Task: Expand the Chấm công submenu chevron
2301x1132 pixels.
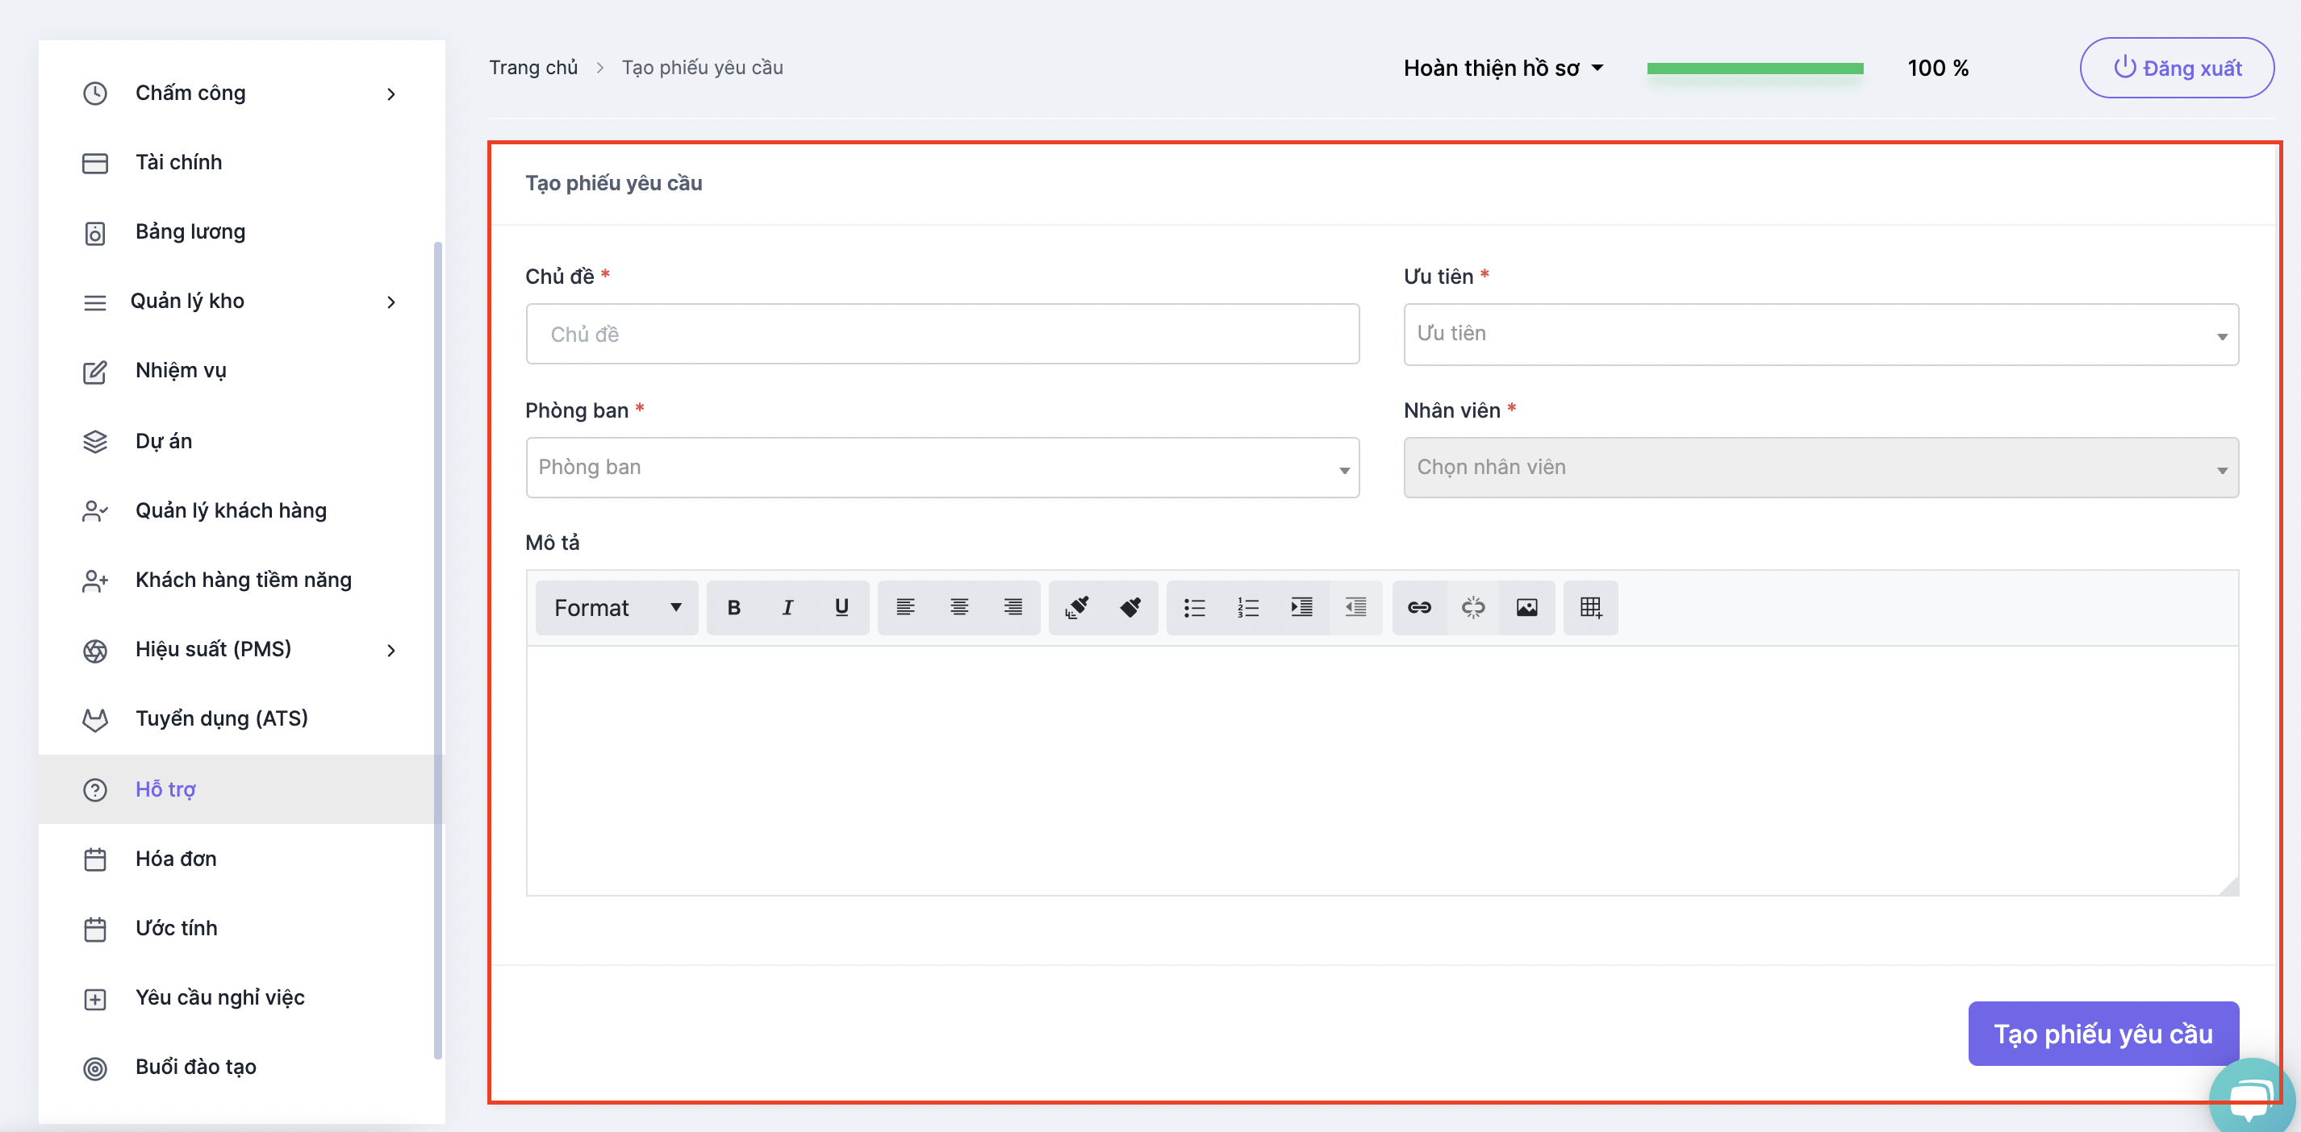Action: tap(390, 94)
